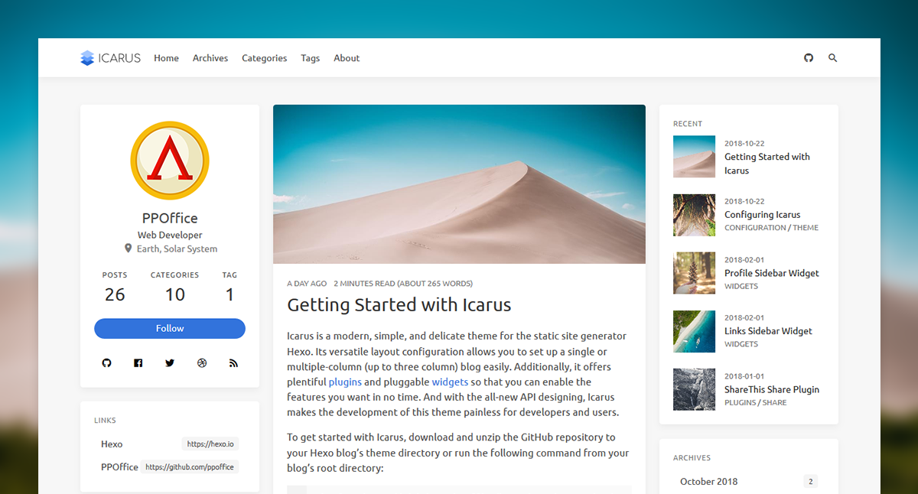Open the GitHub icon in navbar
Image resolution: width=918 pixels, height=494 pixels.
tap(809, 58)
